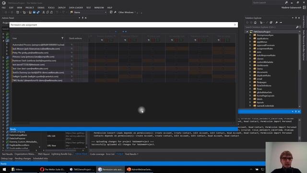This screenshot has width=307, height=173.
Task: Click green assign-all box in last permission column
Action: [228, 40]
